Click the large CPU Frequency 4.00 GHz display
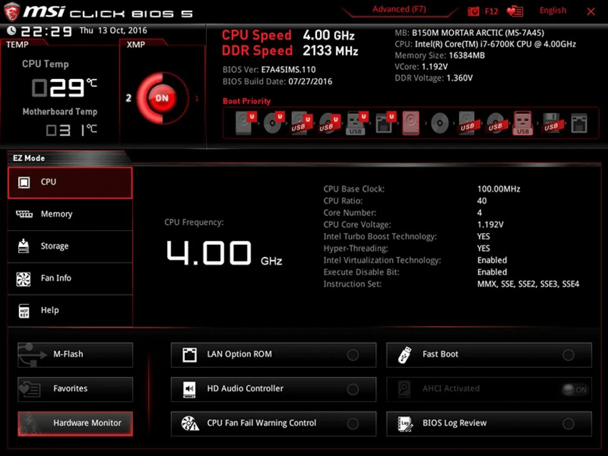Image resolution: width=608 pixels, height=456 pixels. pos(224,254)
